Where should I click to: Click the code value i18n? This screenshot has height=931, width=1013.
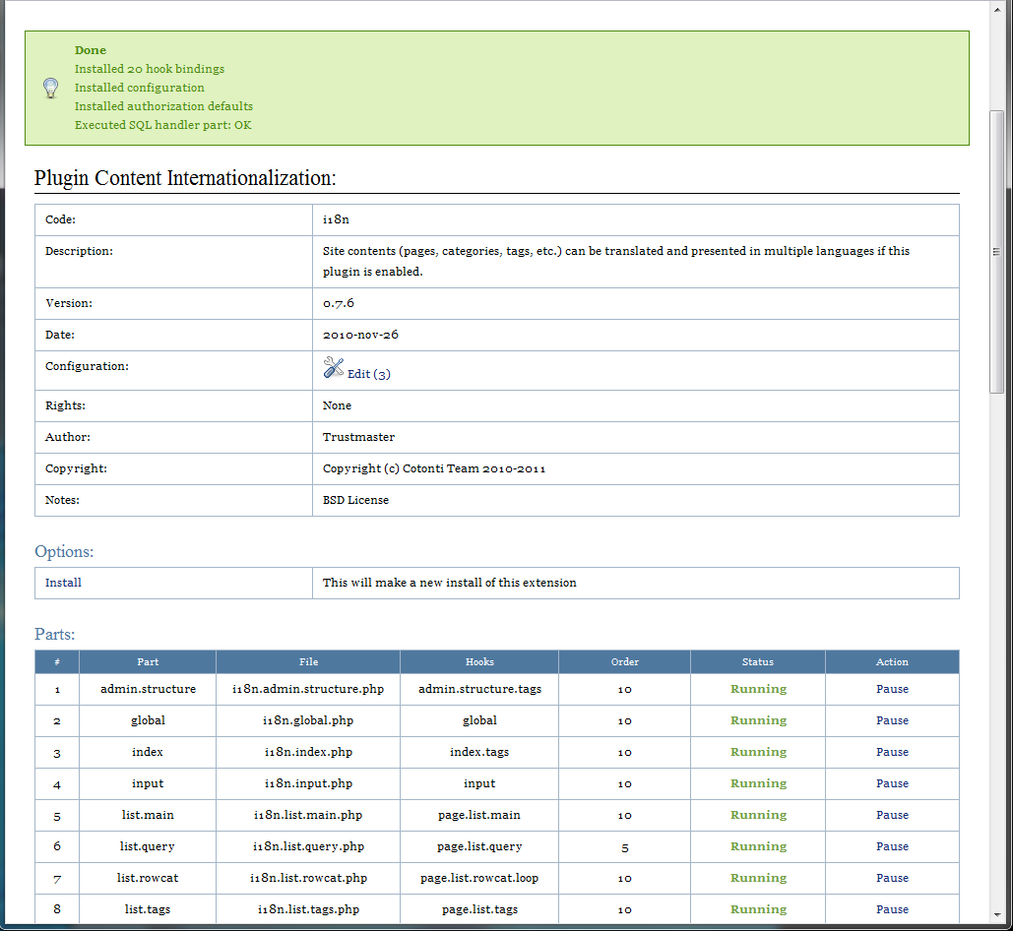pos(336,219)
